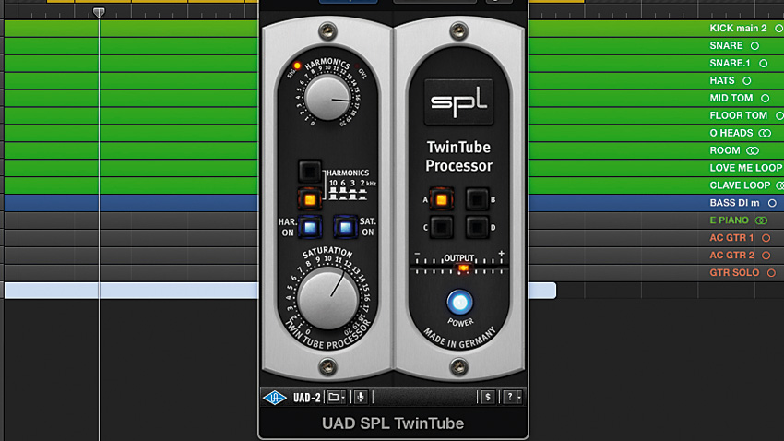Click the Saturation knob
Image resolution: width=784 pixels, height=441 pixels.
328,299
